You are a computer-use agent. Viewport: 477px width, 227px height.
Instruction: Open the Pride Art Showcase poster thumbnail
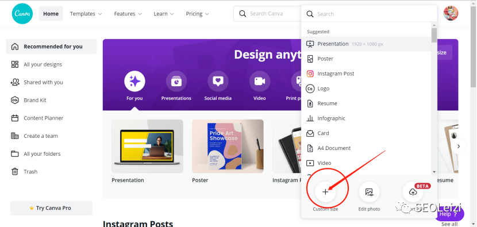coord(228,147)
